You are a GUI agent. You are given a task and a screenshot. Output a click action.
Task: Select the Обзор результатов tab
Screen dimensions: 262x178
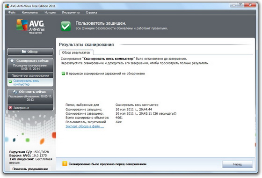coord(76,52)
